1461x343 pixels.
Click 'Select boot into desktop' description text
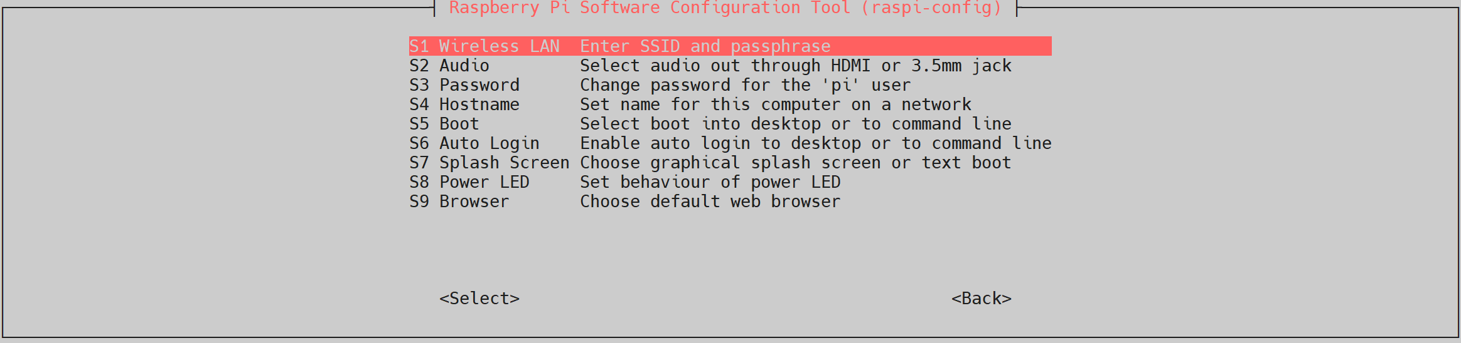(x=795, y=124)
